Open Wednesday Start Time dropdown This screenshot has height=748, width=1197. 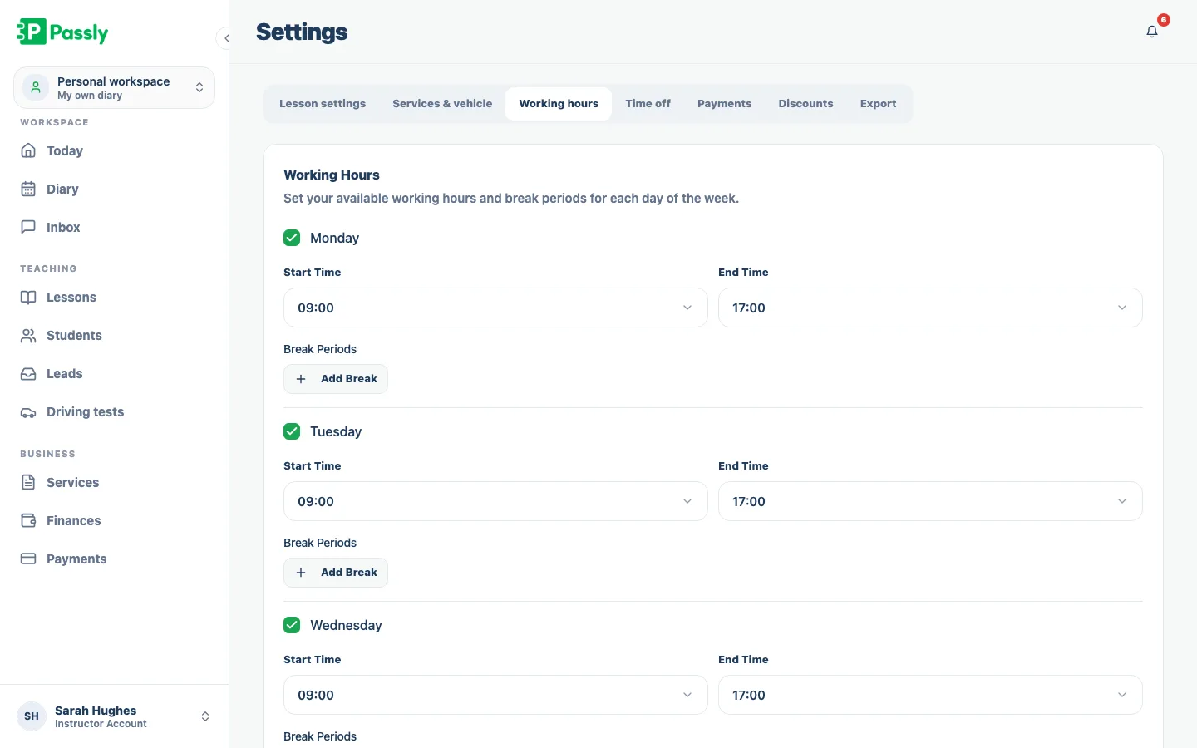click(495, 695)
